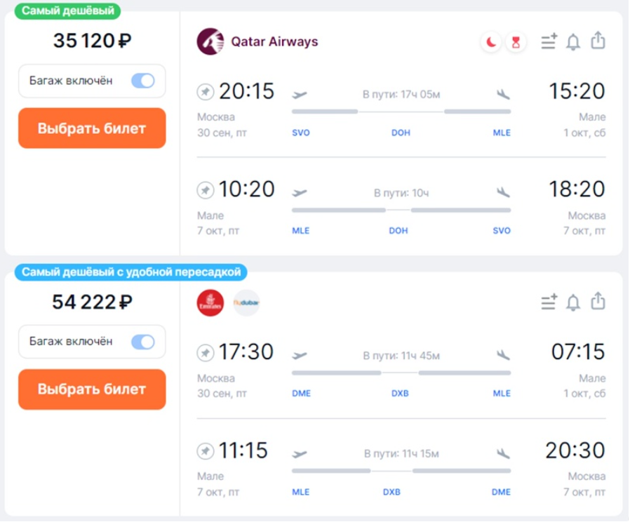Viewport: 630px width, 522px height.
Task: Toggle baggage included on 35 120 ₽ ticket
Action: 143,81
